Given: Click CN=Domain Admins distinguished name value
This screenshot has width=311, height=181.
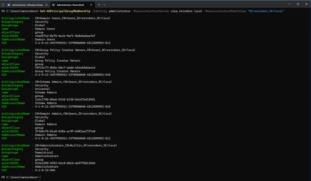Looking at the screenshot, I should click(73, 114).
